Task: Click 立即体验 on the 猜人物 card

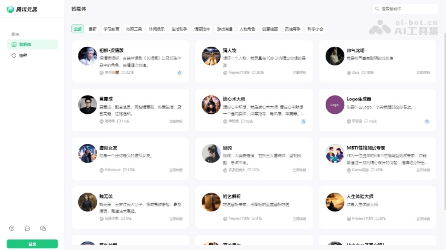Action: click(x=299, y=73)
